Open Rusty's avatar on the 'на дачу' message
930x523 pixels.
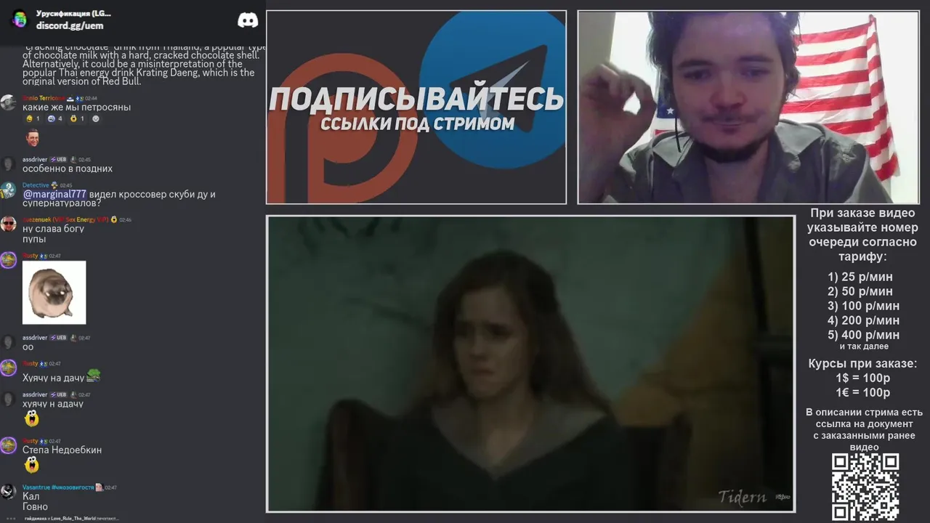tap(9, 368)
